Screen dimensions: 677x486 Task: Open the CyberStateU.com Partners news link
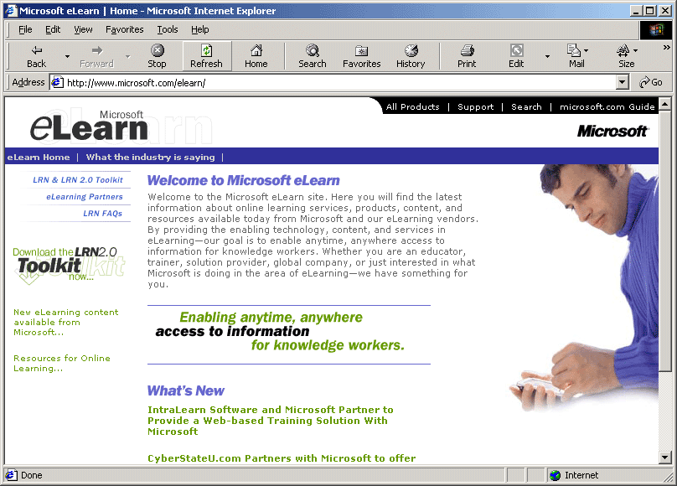[x=282, y=458]
